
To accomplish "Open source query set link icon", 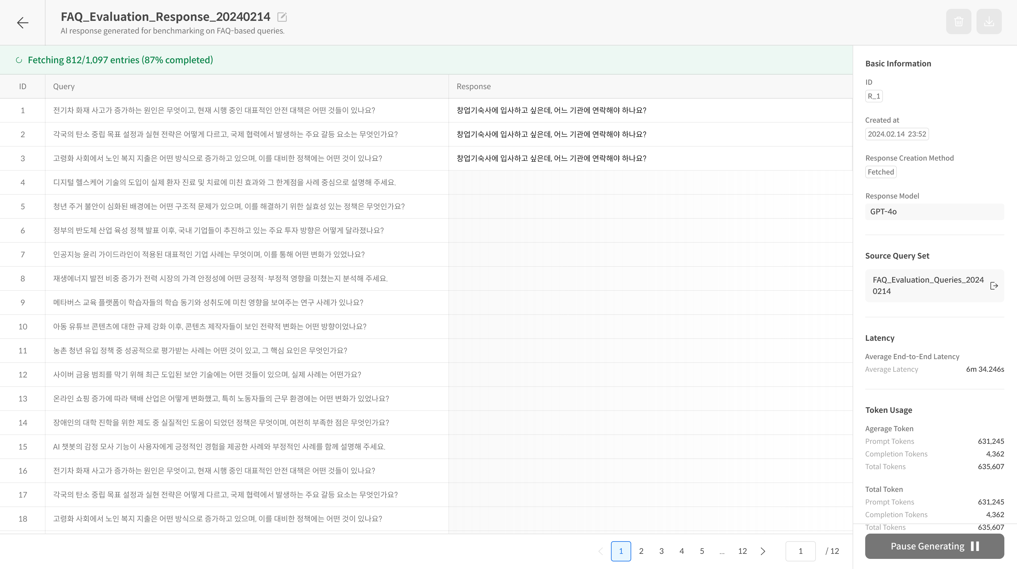I will 994,286.
